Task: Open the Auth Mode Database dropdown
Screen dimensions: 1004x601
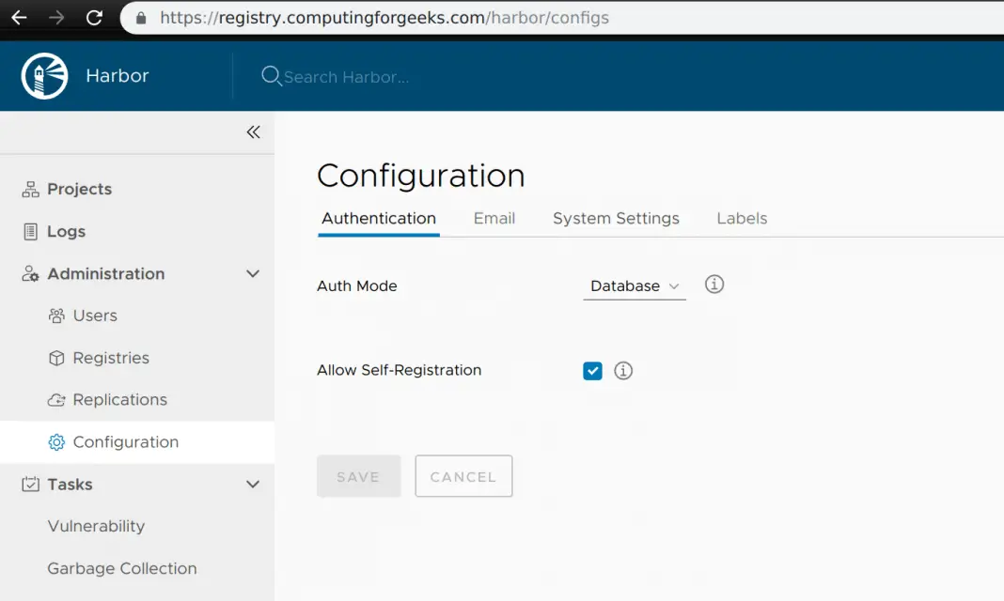Action: point(635,286)
